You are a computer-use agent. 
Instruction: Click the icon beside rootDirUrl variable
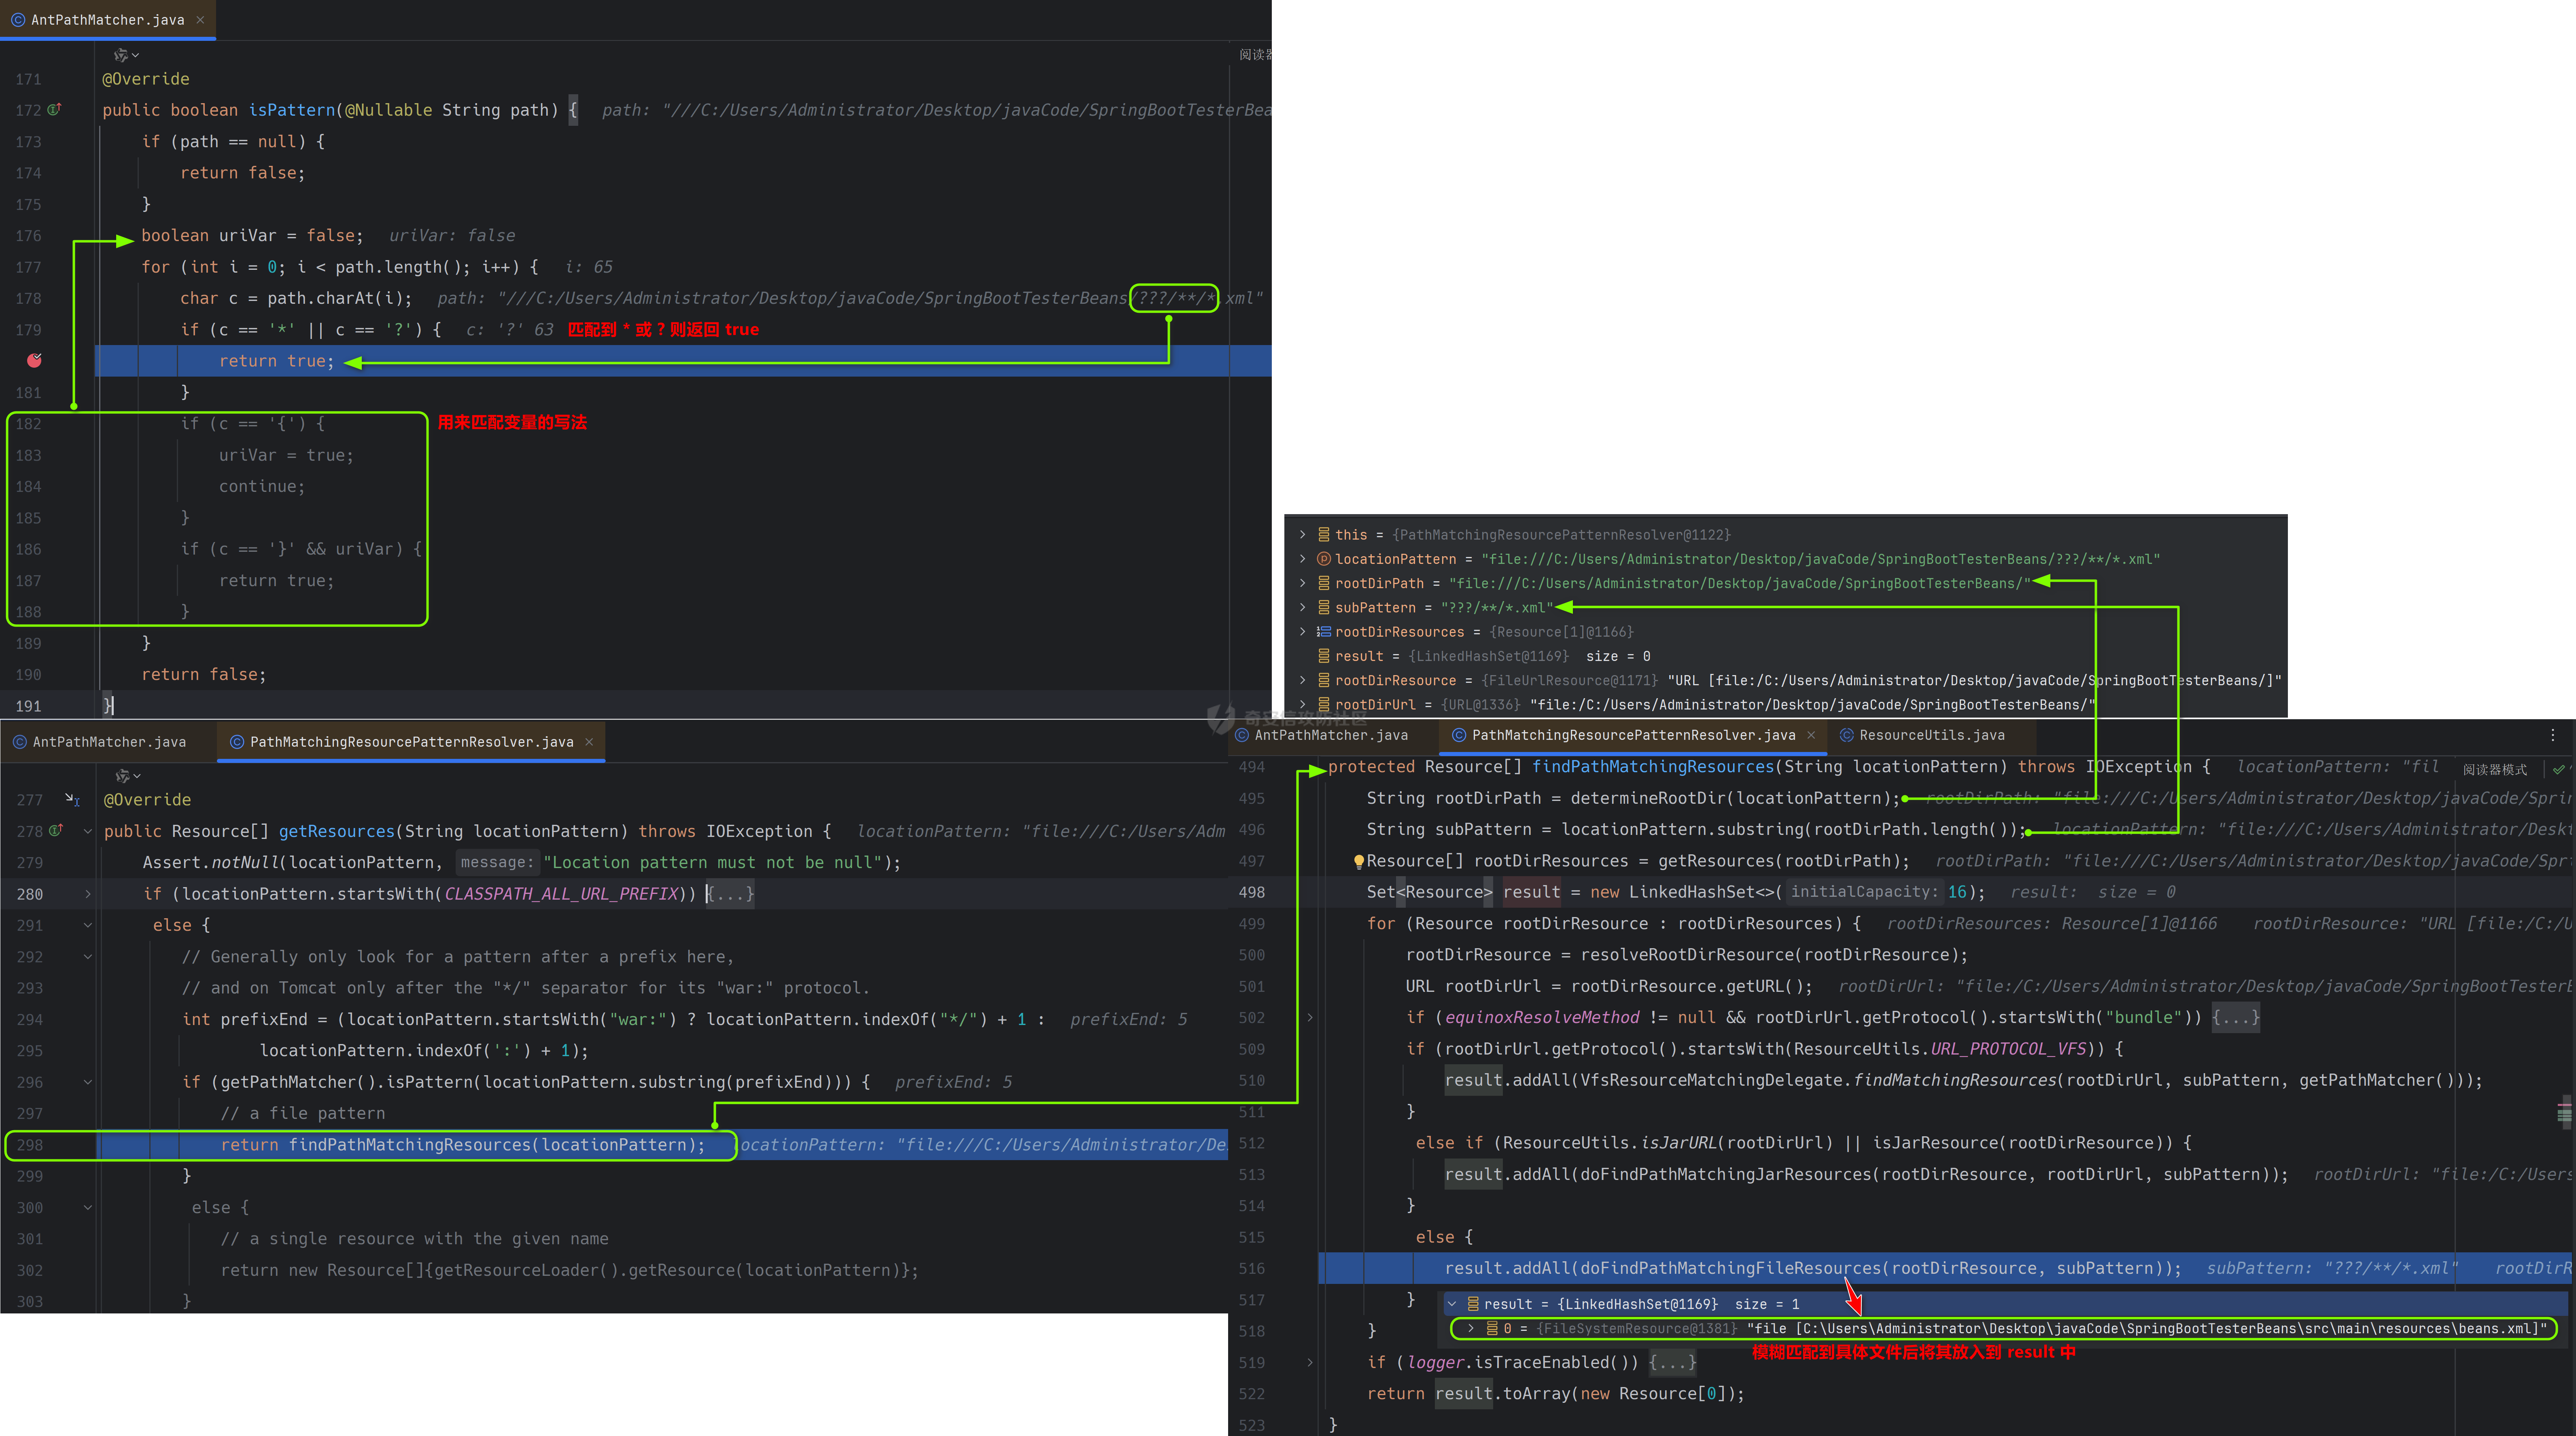click(1324, 705)
